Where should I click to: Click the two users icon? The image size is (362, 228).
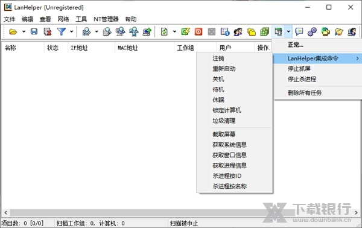pyautogui.click(x=238, y=31)
